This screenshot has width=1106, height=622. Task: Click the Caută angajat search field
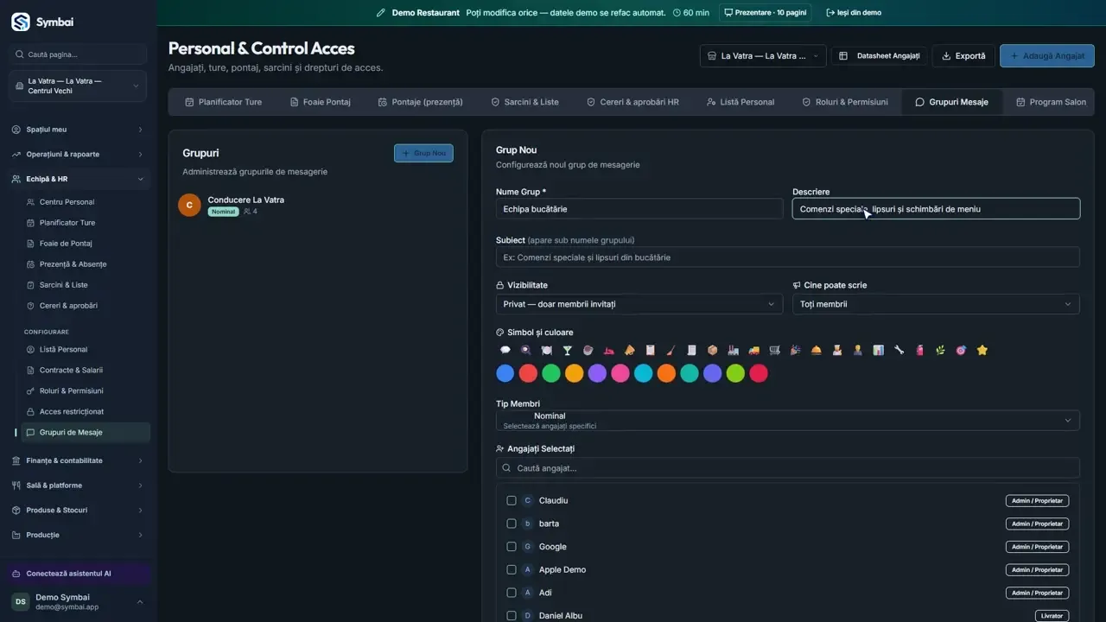click(788, 468)
